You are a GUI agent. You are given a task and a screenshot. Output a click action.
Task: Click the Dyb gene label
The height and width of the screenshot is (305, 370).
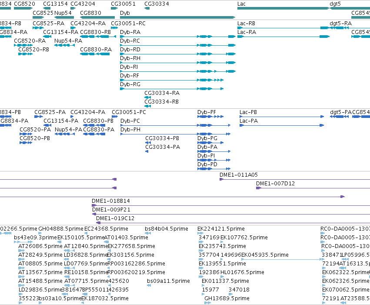tap(125, 13)
